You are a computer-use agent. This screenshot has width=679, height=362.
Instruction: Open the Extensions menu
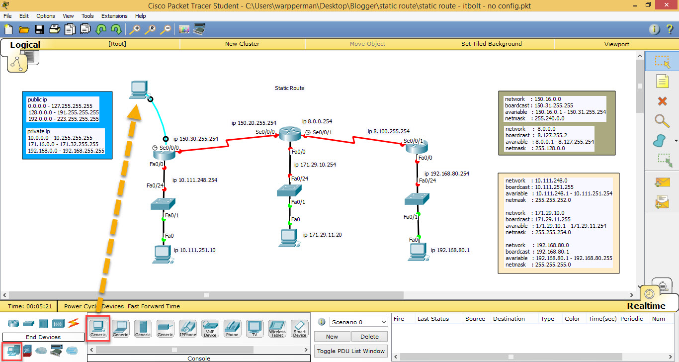[114, 15]
